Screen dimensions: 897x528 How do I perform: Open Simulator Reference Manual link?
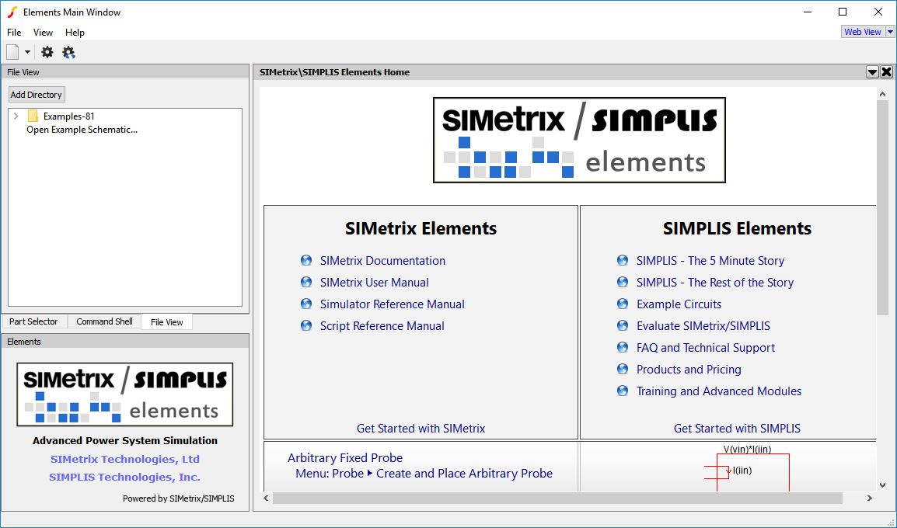pos(393,304)
